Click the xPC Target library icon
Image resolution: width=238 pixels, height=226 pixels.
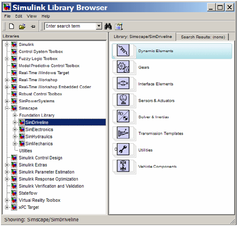pyautogui.click(x=14, y=208)
